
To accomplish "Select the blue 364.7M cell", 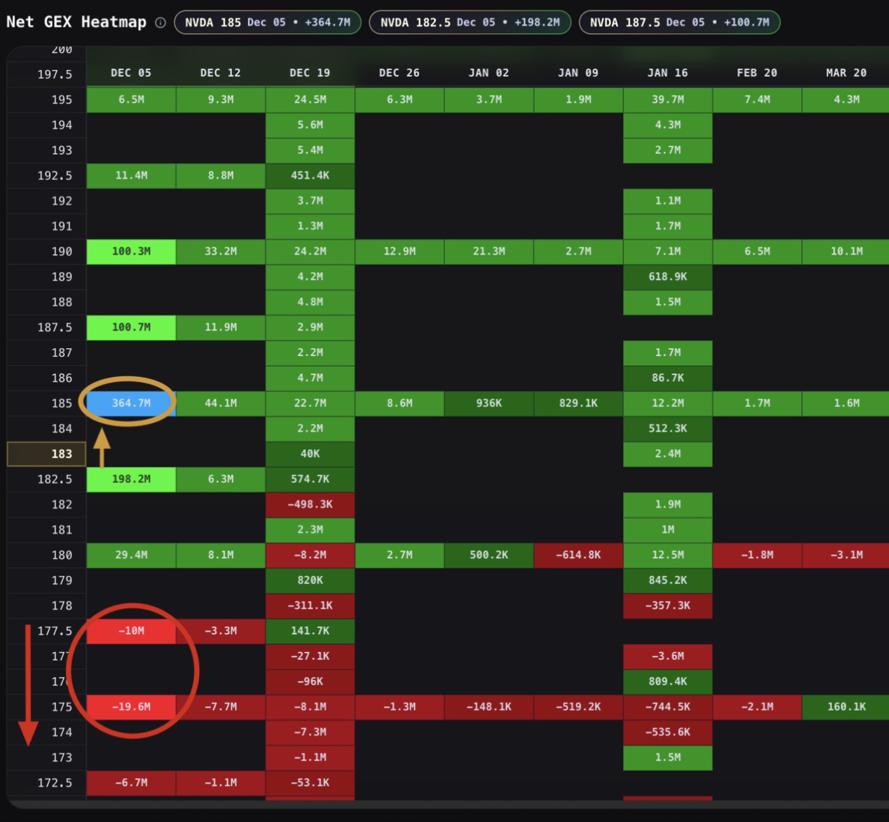I will coord(131,403).
